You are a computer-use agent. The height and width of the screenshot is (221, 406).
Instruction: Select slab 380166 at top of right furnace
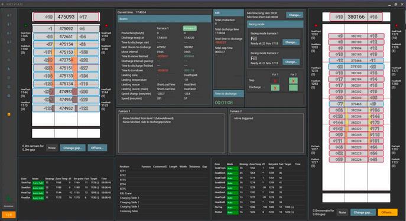pyautogui.click(x=356, y=17)
